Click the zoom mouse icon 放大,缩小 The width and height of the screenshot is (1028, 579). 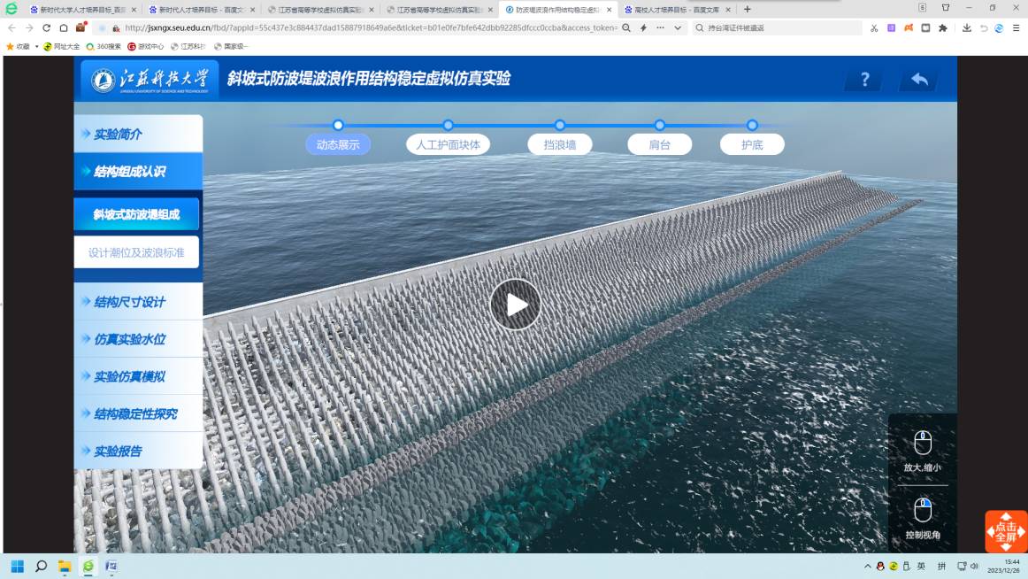tap(922, 443)
